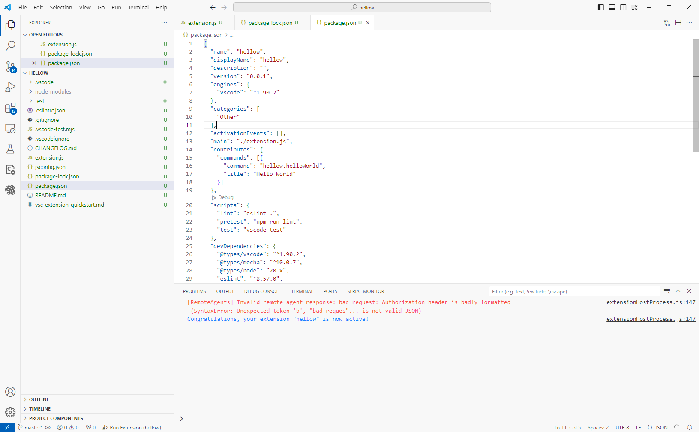Screen dimensions: 699x432
Task: Click Run Extension (hellow) in status bar
Action: [x=132, y=427]
